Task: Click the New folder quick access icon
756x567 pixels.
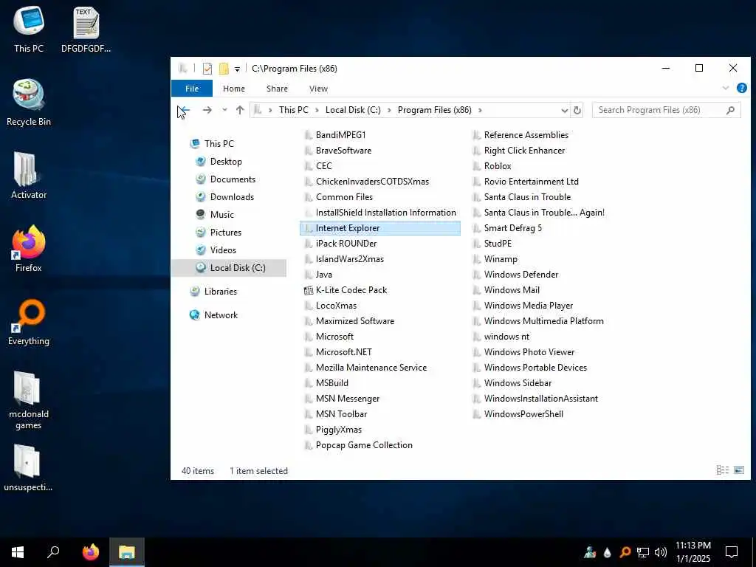Action: 224,69
